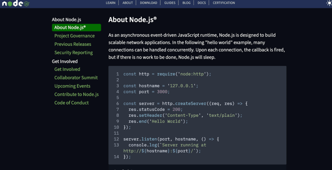This screenshot has height=170, width=332.
Task: Open Project Governance in sidebar
Action: click(x=75, y=36)
